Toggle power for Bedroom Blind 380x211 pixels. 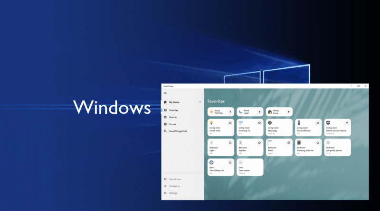[x=288, y=143]
